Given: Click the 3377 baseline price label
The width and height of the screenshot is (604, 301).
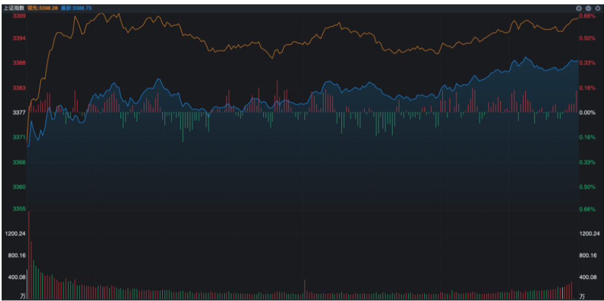Looking at the screenshot, I should coord(19,113).
